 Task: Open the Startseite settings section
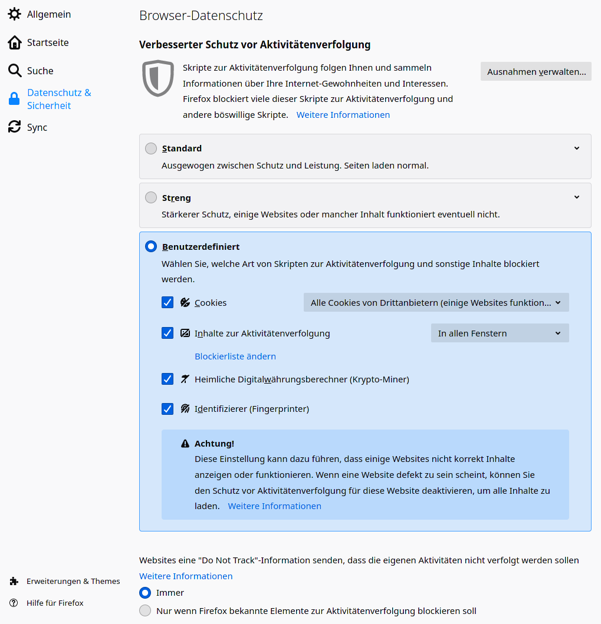48,42
